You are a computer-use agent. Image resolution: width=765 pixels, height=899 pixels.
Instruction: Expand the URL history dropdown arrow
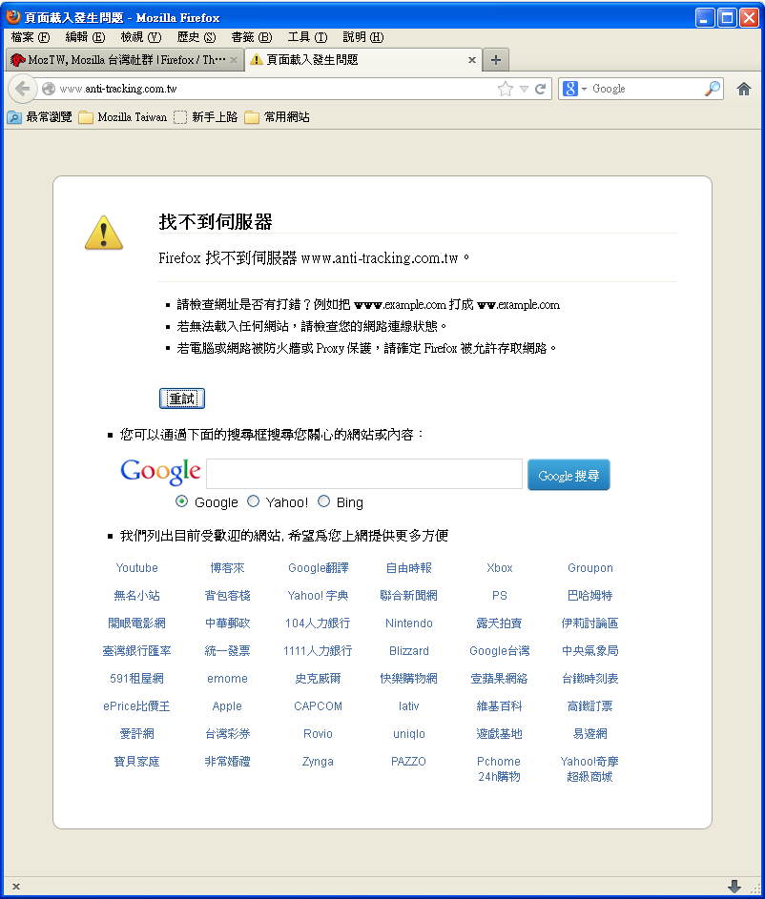point(524,89)
